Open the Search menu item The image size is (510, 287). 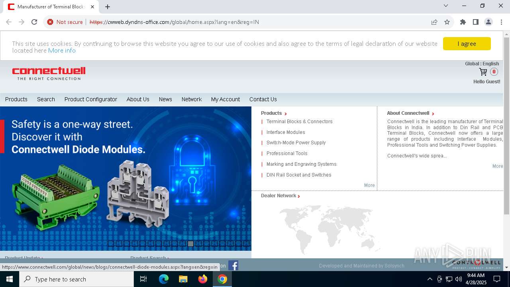[46, 99]
